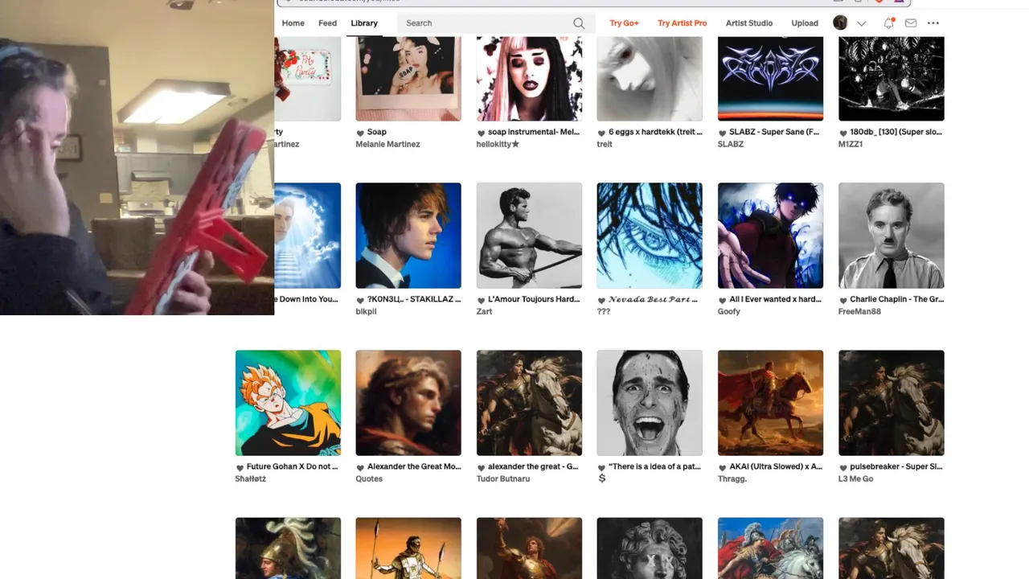Open Artist Studio link
1029x579 pixels.
pos(749,23)
